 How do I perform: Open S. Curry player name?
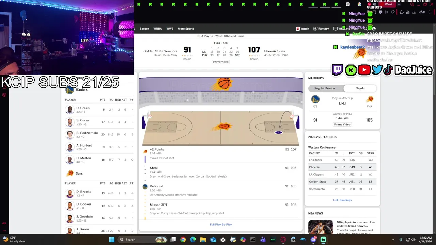coord(82,120)
